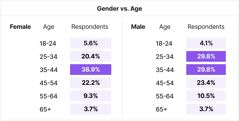The width and height of the screenshot is (239, 121).
Task: Select the Female column heading
Action: 20,27
